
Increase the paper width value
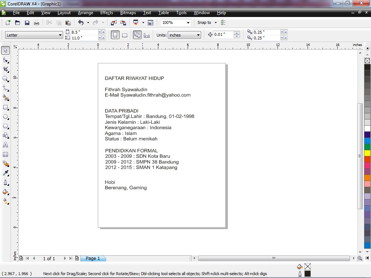point(103,32)
